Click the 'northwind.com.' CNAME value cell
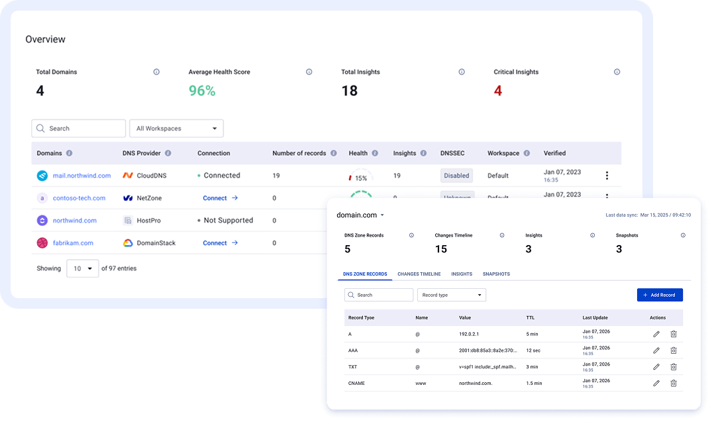This screenshot has width=714, height=424. coord(476,384)
